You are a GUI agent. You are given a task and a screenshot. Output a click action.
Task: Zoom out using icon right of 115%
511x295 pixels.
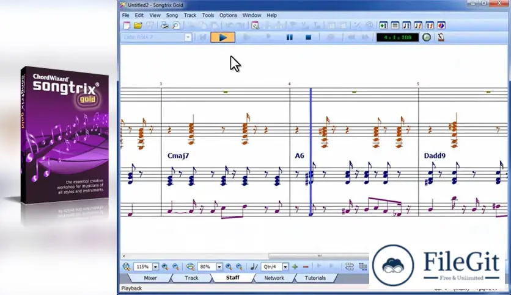tap(175, 267)
